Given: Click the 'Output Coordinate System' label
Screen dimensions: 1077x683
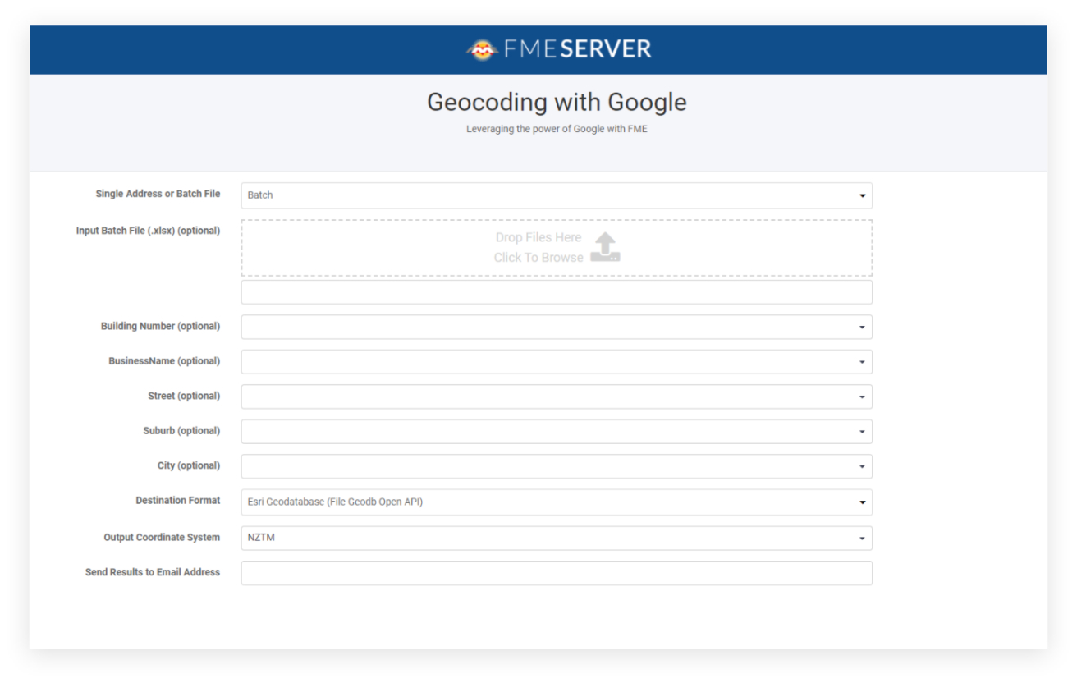Looking at the screenshot, I should tap(162, 537).
